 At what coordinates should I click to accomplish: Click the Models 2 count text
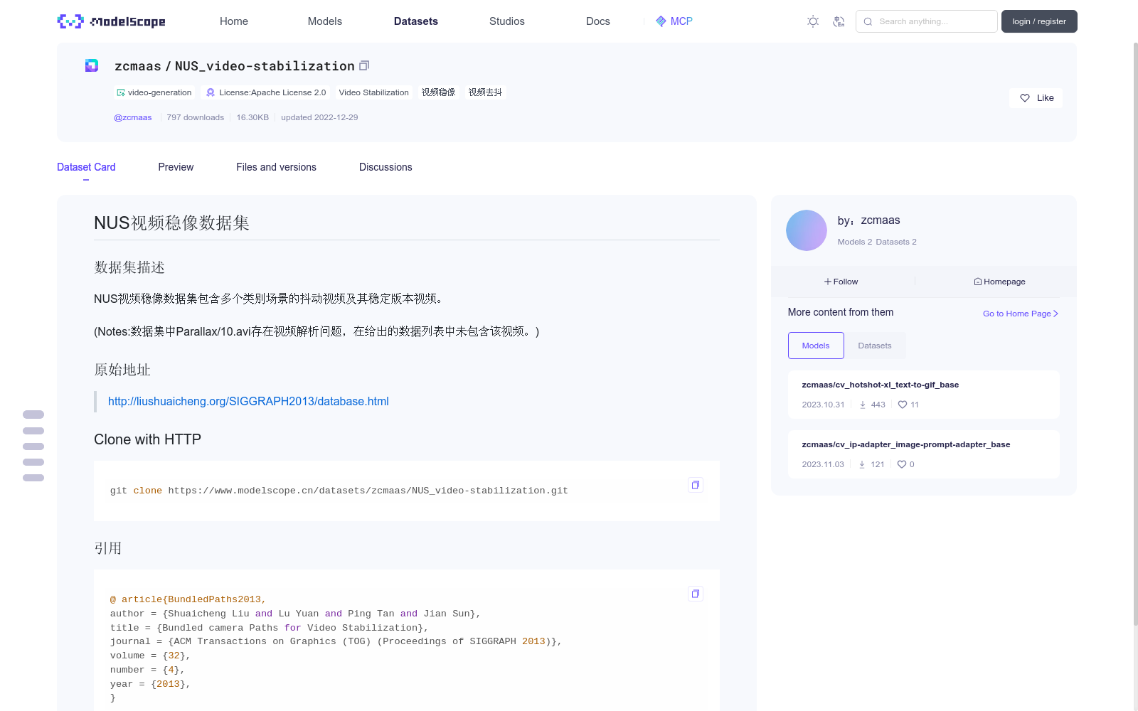854,242
